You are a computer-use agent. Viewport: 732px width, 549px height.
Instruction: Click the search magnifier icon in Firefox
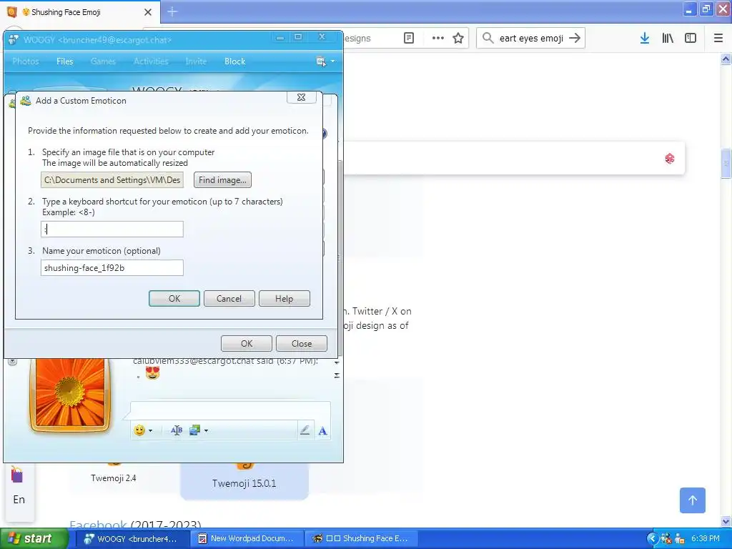point(488,38)
